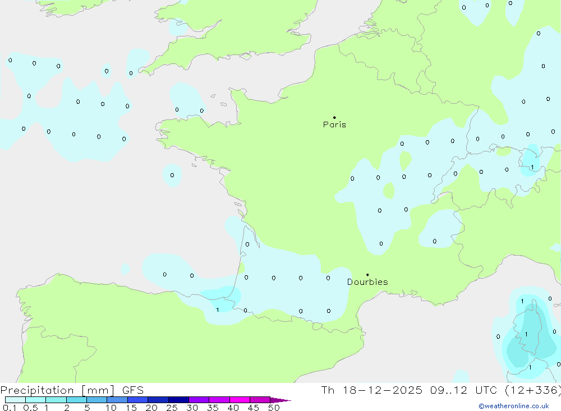This screenshot has width=561, height=411.
Task: Click the '50' legend value label
Action: 274,408
